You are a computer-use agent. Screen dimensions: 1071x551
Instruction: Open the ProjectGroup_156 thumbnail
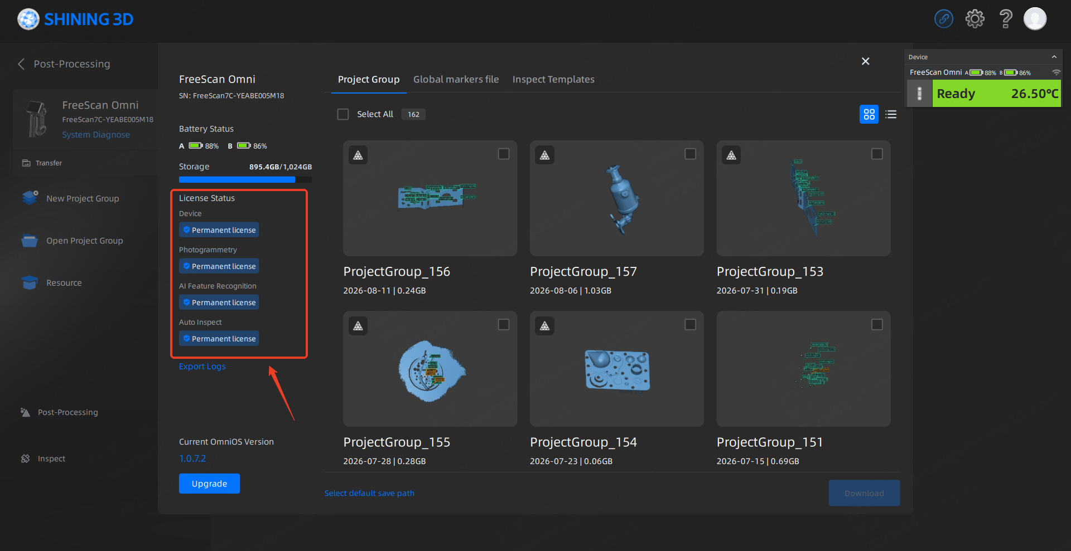pyautogui.click(x=430, y=198)
